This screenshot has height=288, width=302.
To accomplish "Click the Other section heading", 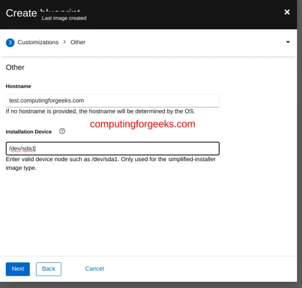I will (x=15, y=68).
